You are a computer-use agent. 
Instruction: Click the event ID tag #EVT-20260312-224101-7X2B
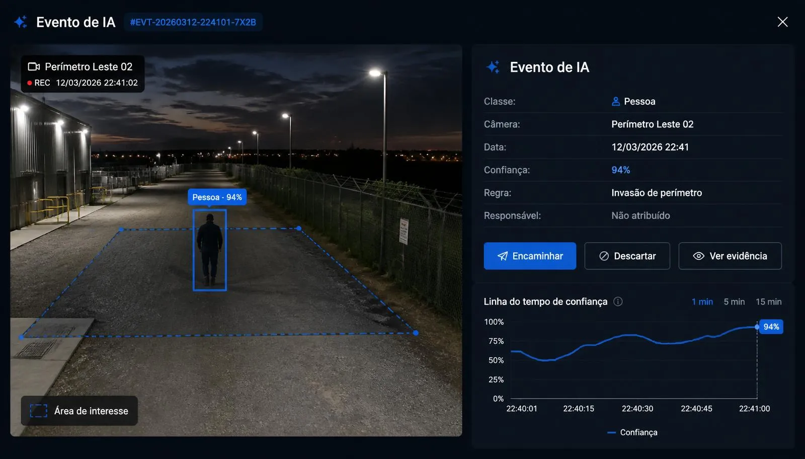pyautogui.click(x=193, y=22)
